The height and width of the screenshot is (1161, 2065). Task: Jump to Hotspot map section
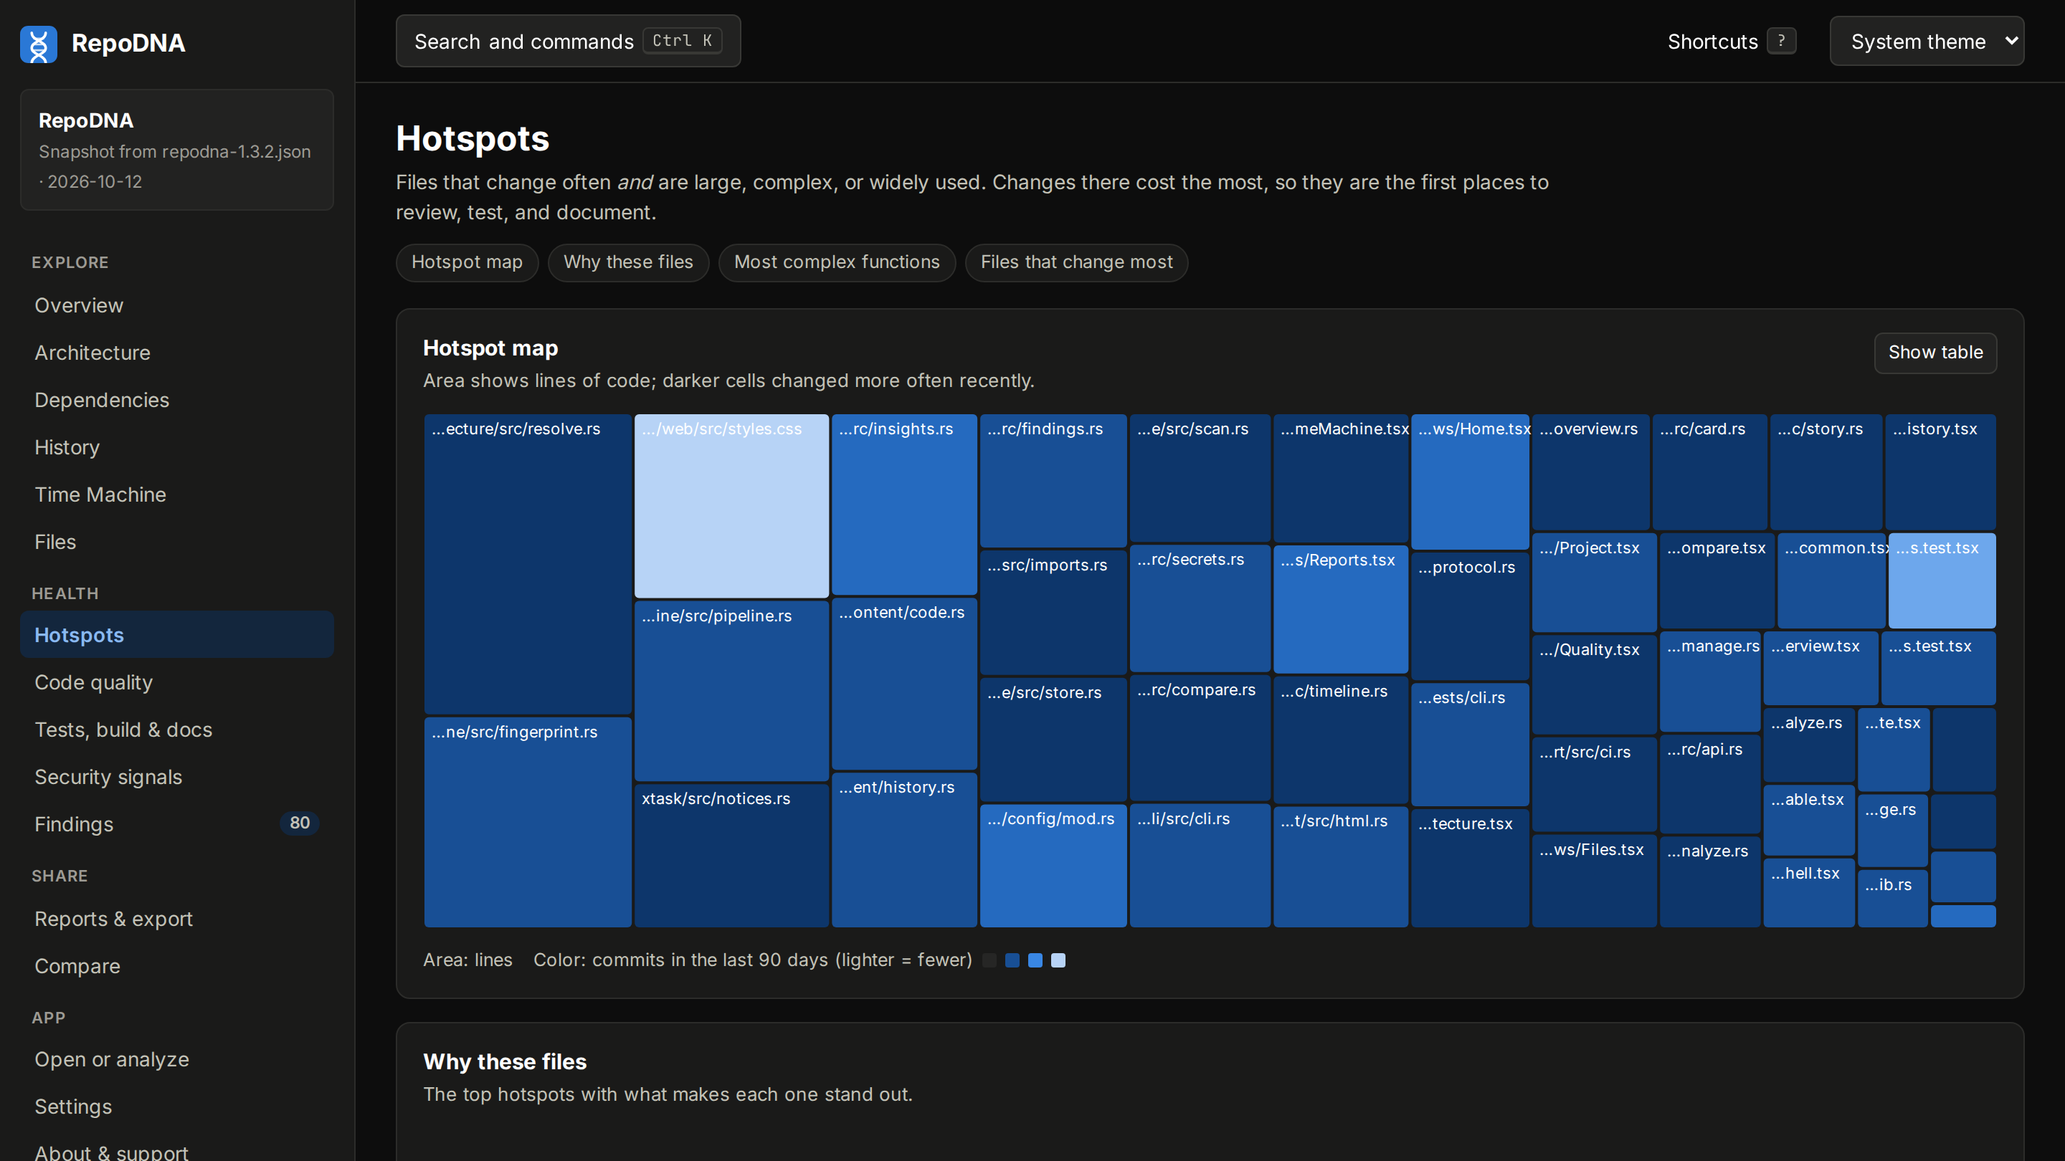(467, 262)
